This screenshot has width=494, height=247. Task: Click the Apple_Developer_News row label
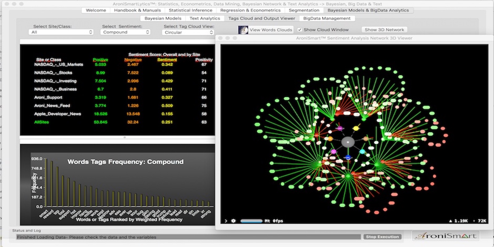[57, 114]
